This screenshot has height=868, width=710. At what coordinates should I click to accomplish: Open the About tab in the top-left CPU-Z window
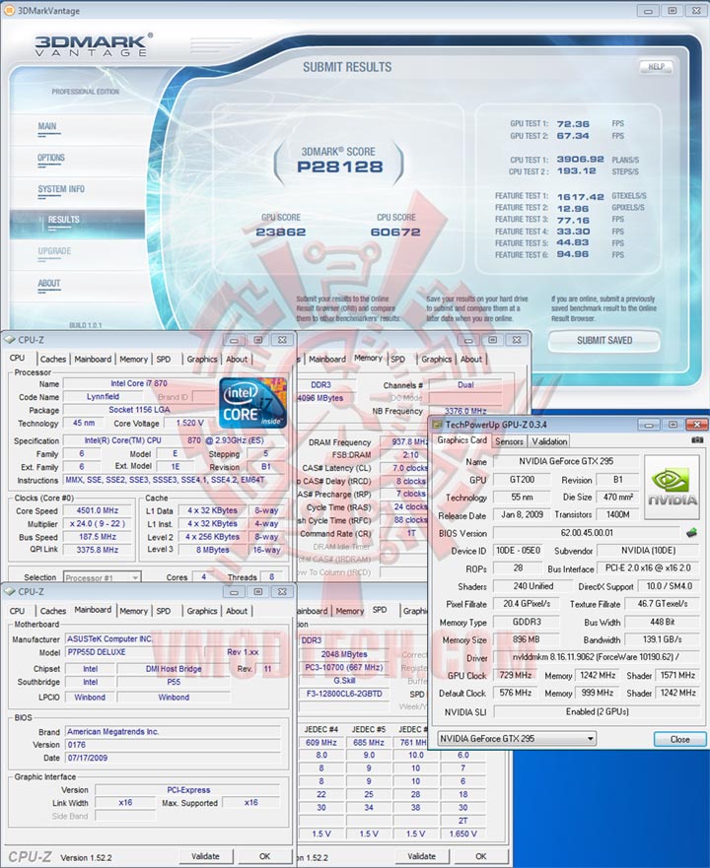click(x=237, y=359)
